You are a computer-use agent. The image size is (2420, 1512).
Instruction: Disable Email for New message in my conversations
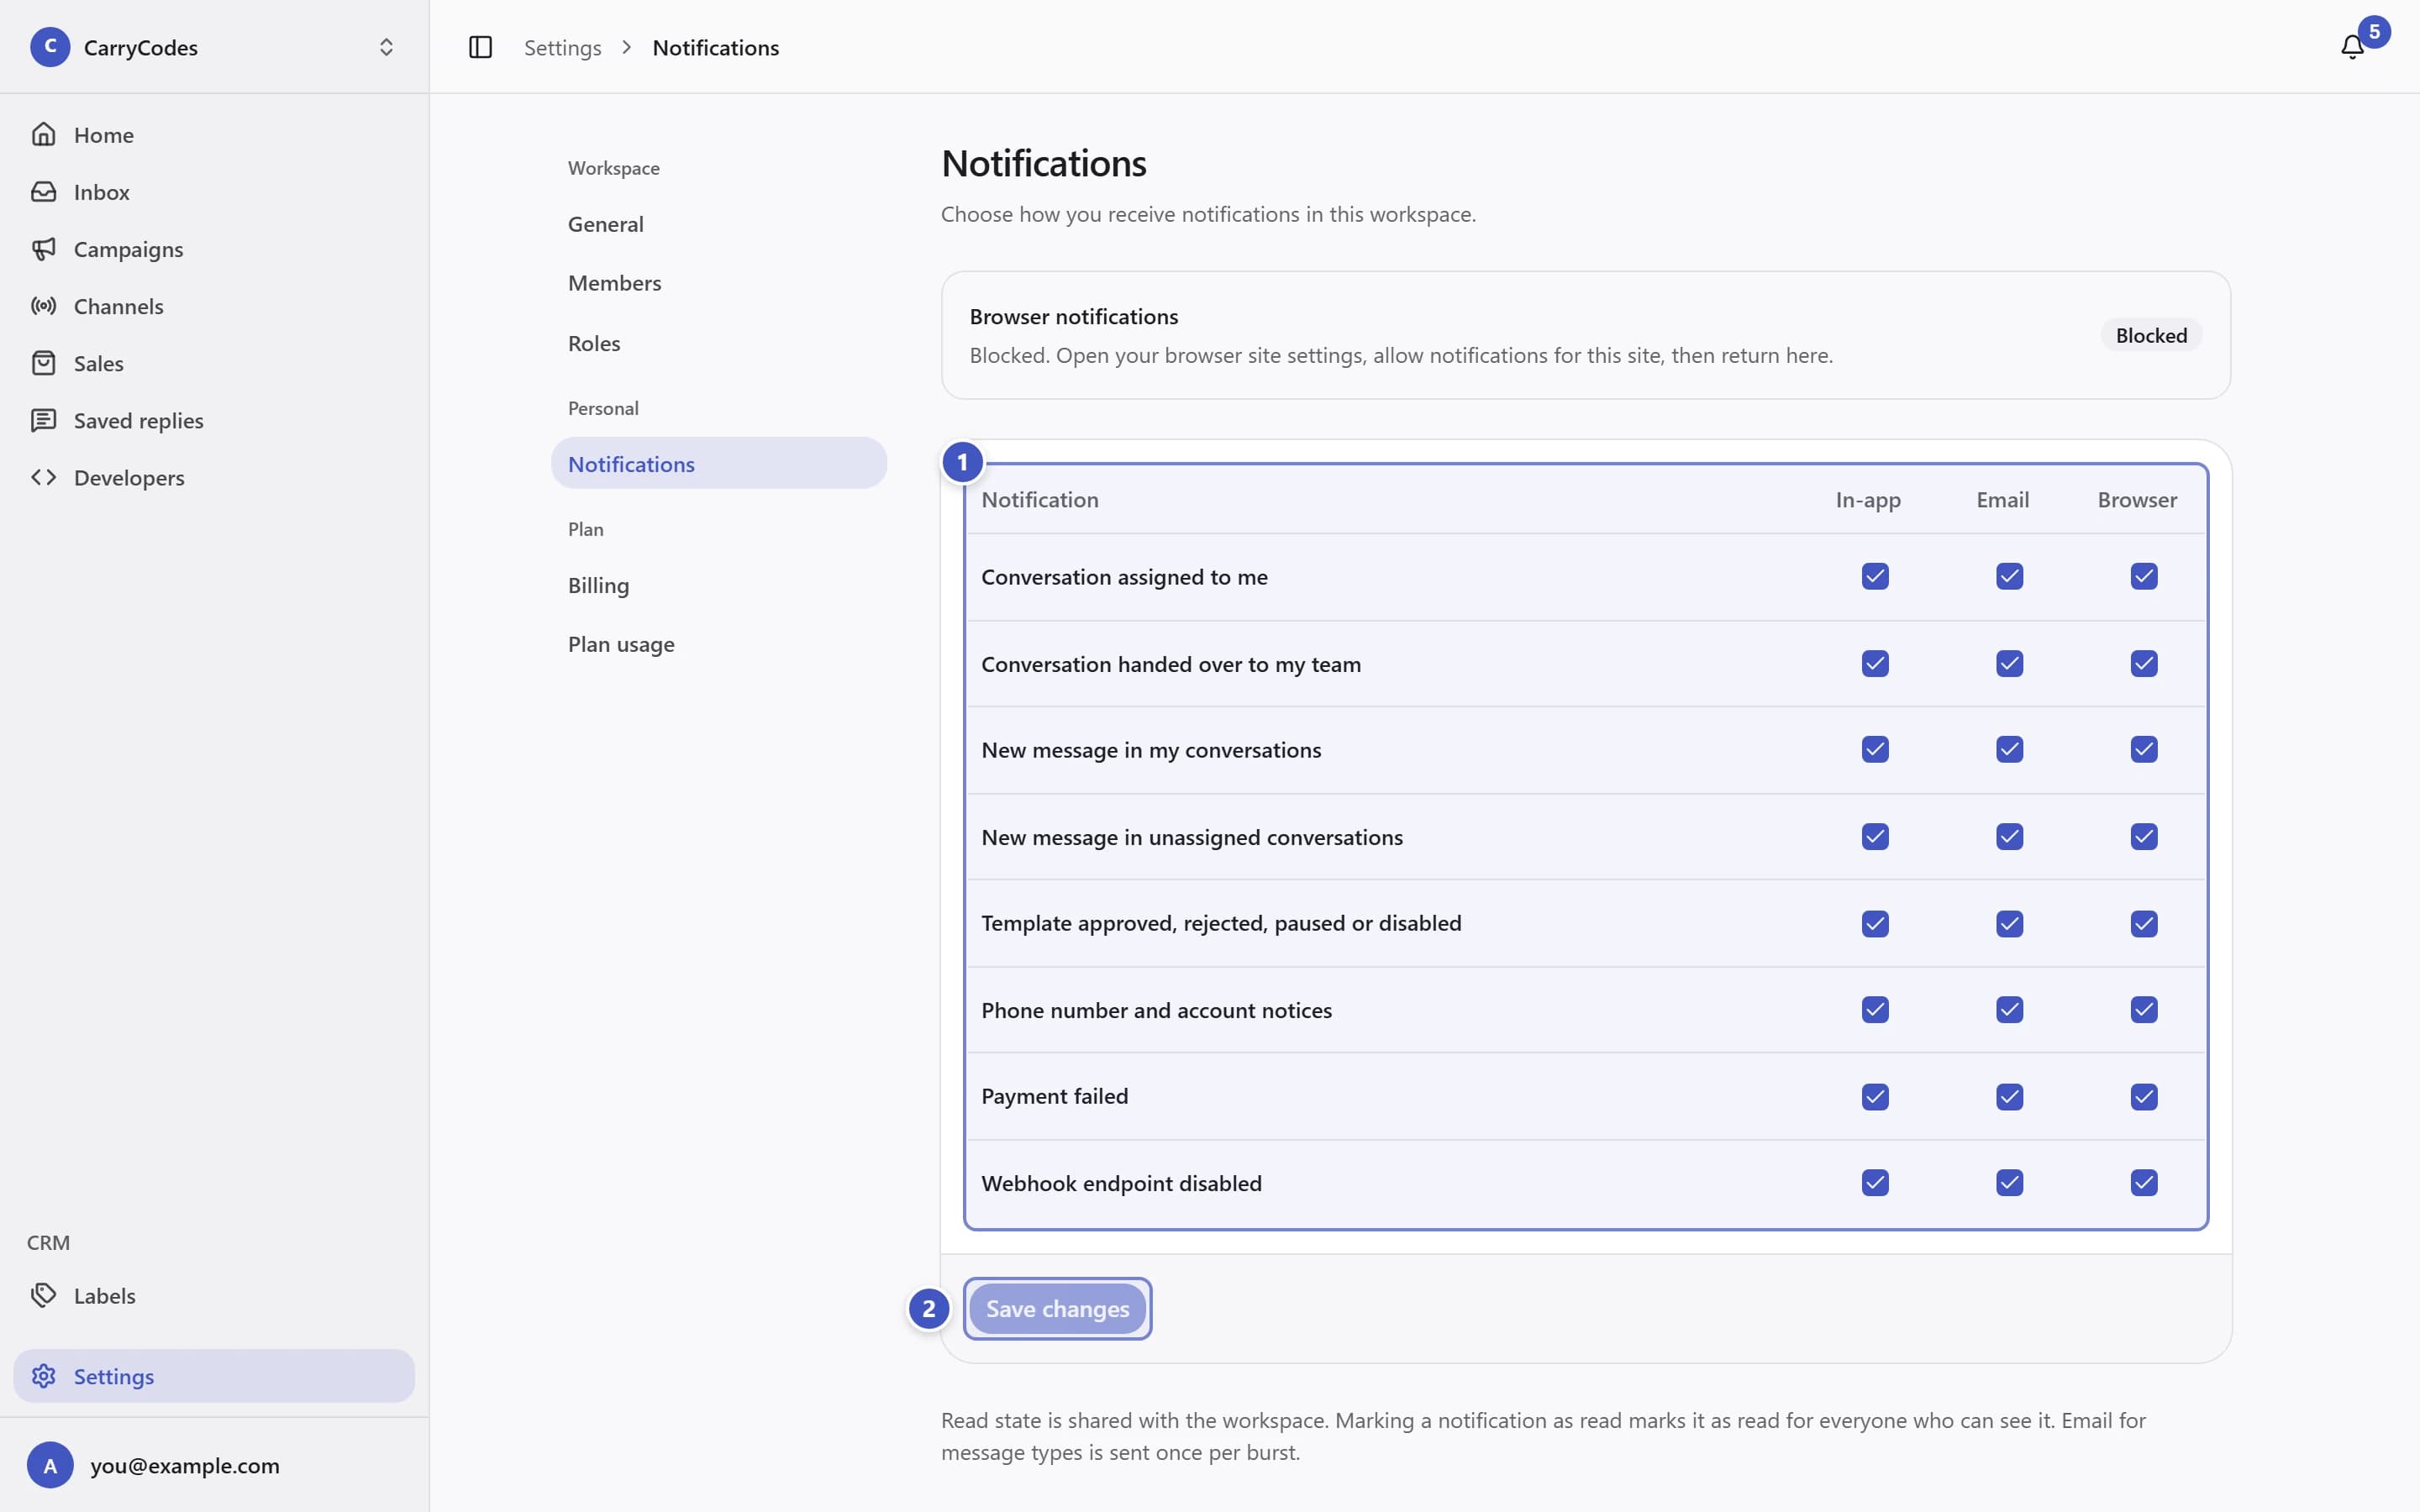[2009, 749]
